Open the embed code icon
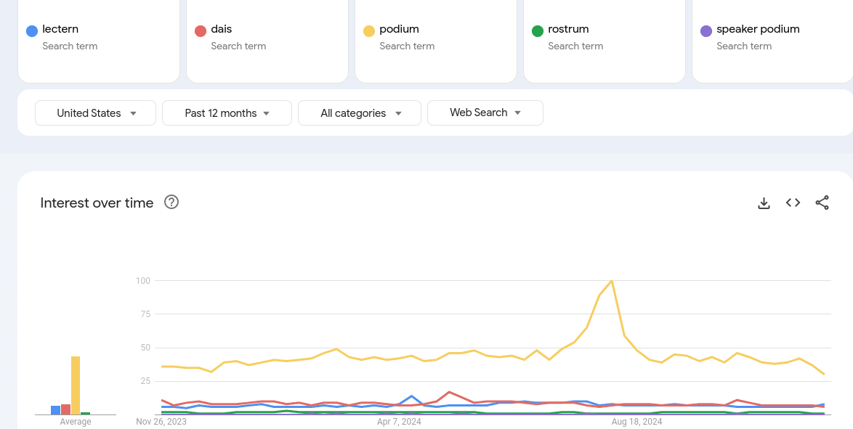The height and width of the screenshot is (429, 853). [793, 203]
